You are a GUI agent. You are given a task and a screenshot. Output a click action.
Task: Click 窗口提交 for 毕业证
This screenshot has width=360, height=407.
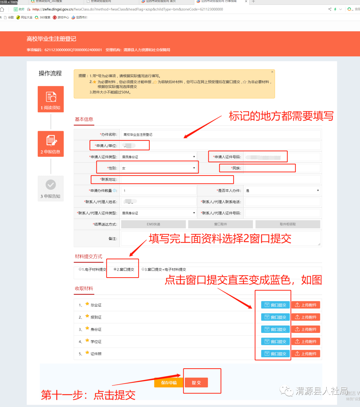tap(275, 305)
